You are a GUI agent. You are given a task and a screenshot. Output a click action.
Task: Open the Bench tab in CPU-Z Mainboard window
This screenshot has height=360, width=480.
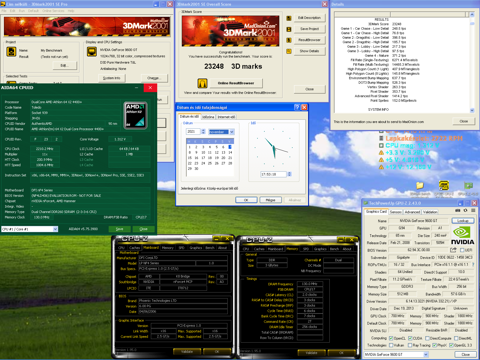coord(210,248)
